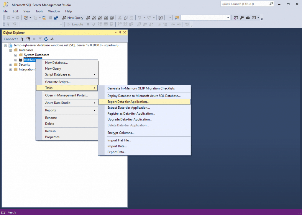The height and width of the screenshot is (215, 302).
Task: Click the DMX query icon
Action: coord(100,18)
